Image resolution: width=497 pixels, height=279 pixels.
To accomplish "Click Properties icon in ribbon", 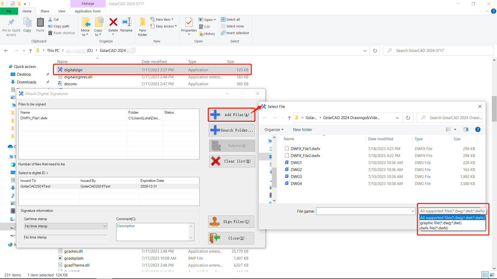I will (189, 22).
